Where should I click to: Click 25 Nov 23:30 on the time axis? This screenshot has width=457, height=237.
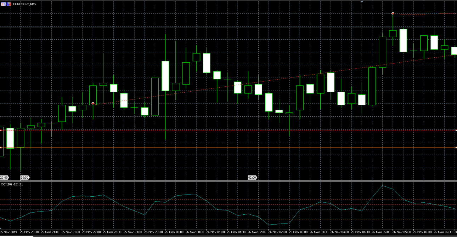(x=153, y=232)
